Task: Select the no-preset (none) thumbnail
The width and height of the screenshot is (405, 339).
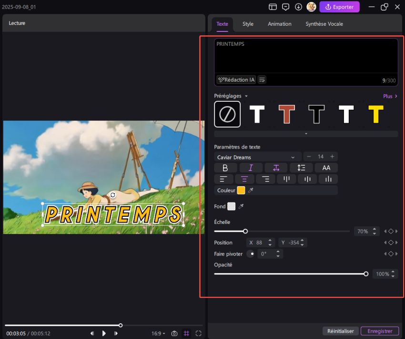Action: pyautogui.click(x=227, y=114)
